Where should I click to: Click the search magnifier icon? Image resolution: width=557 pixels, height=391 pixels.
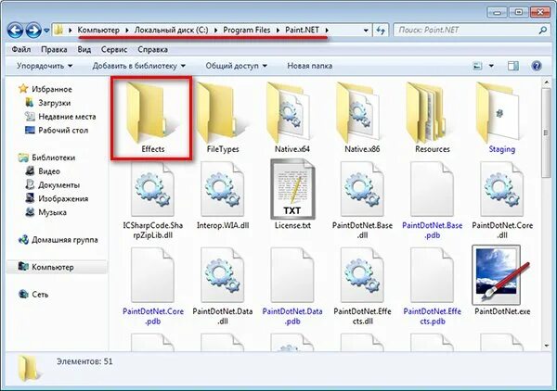tap(543, 31)
